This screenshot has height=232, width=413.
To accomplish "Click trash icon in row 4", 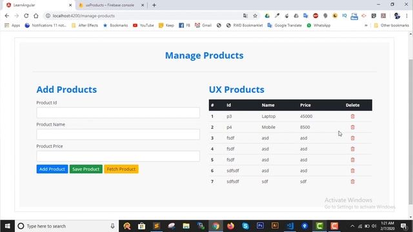I will 352,149.
